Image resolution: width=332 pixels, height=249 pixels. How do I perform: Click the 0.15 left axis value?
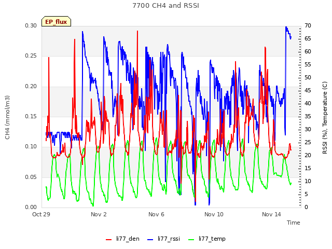(31, 116)
